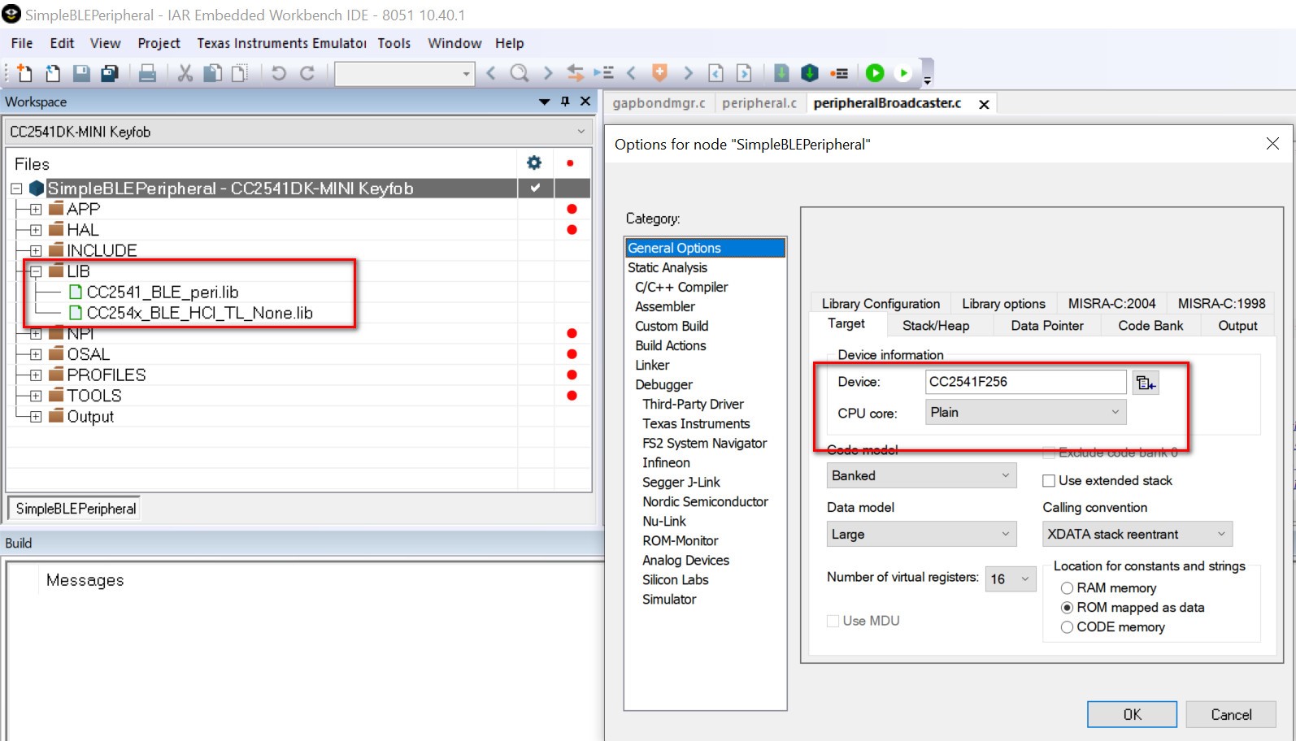Navigate forward in editor history
1296x741 pixels.
click(x=744, y=73)
